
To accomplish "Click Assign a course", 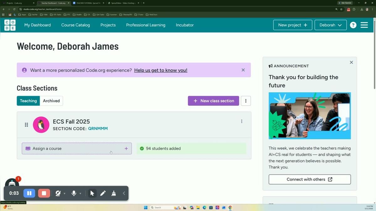I will [77, 148].
